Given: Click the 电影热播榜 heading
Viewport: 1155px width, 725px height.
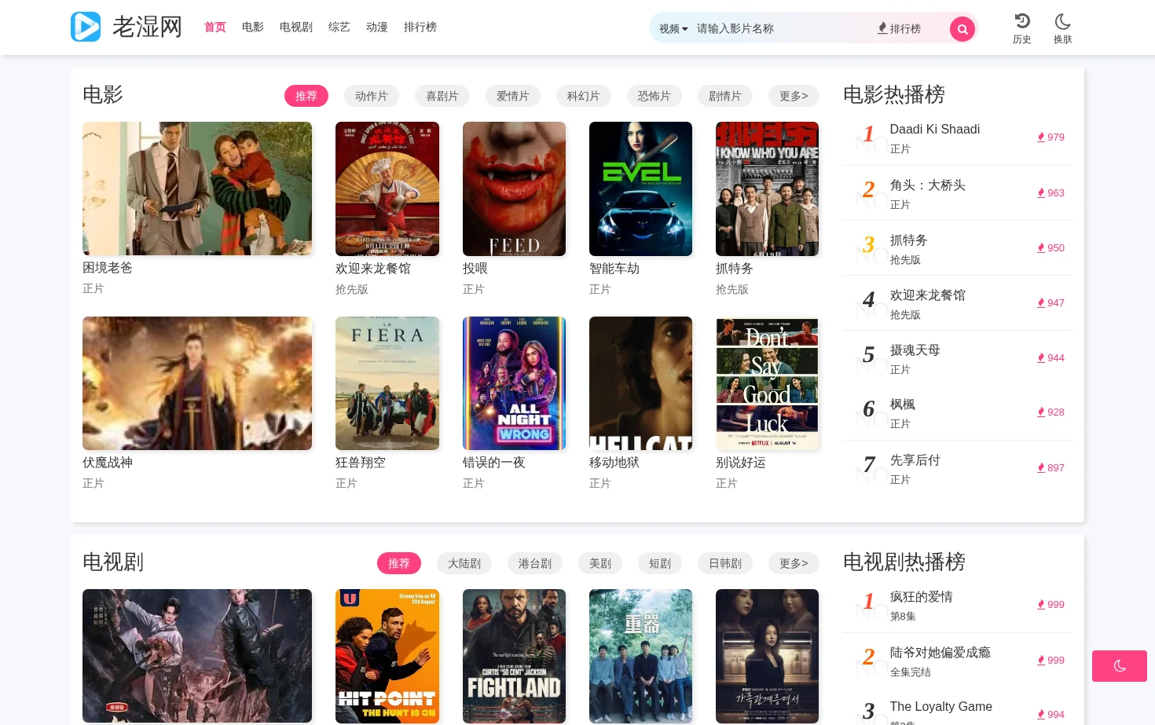Looking at the screenshot, I should 893,95.
